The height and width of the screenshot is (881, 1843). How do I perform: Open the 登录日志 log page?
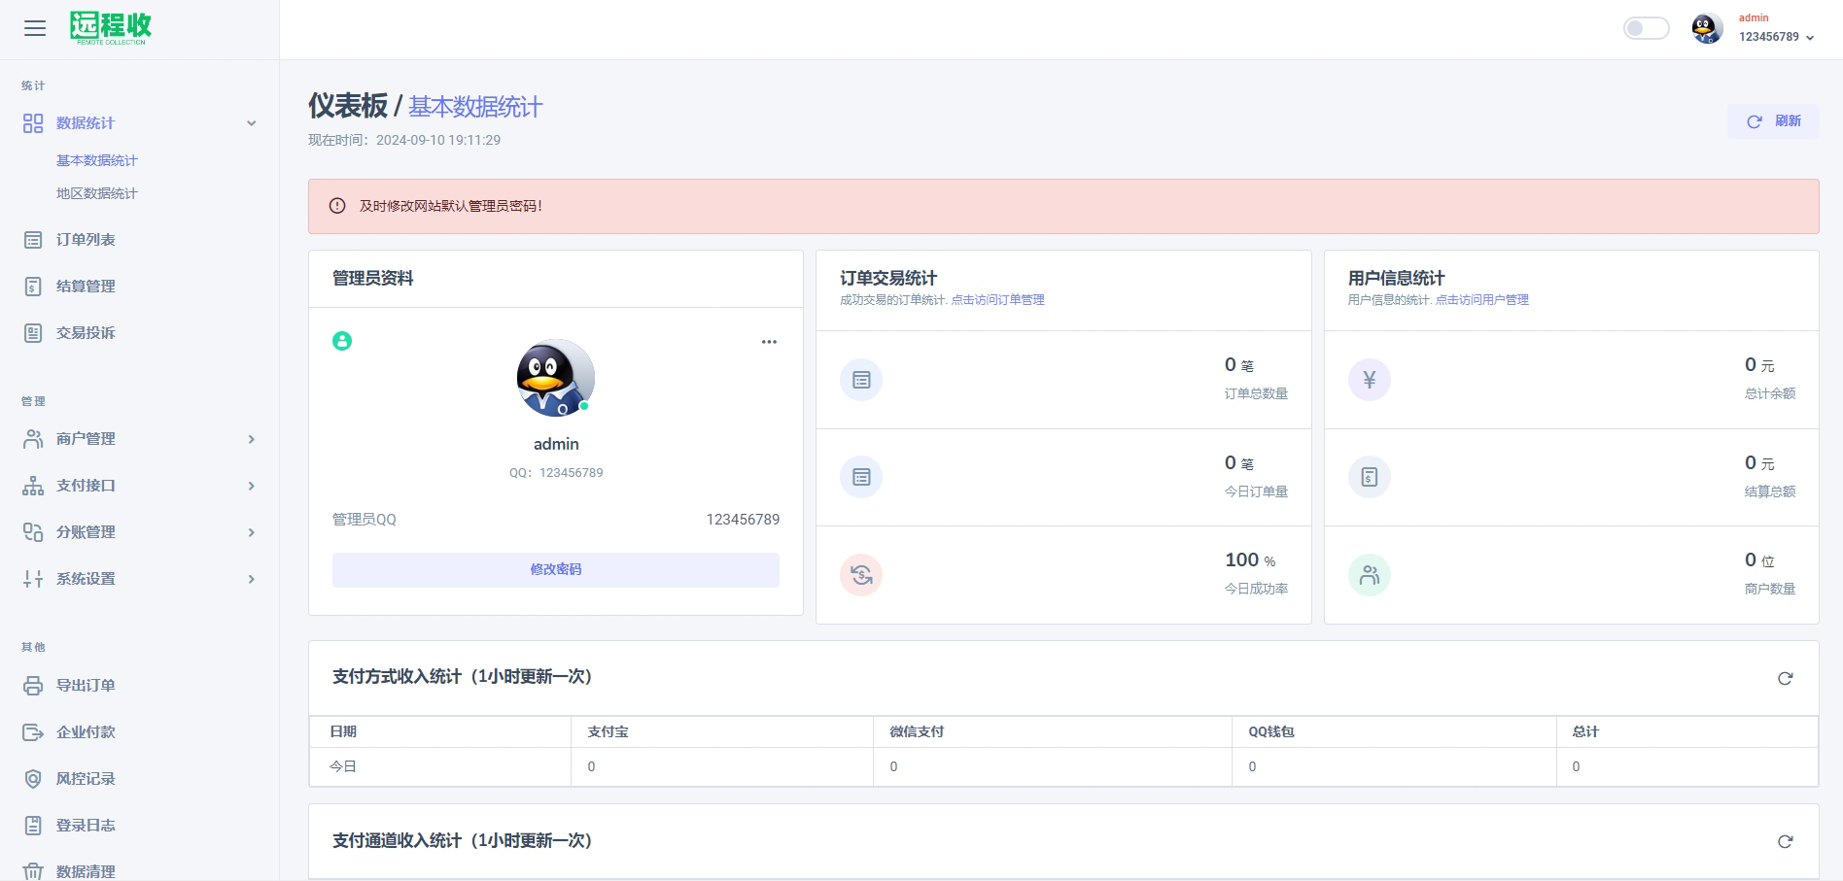(x=86, y=825)
